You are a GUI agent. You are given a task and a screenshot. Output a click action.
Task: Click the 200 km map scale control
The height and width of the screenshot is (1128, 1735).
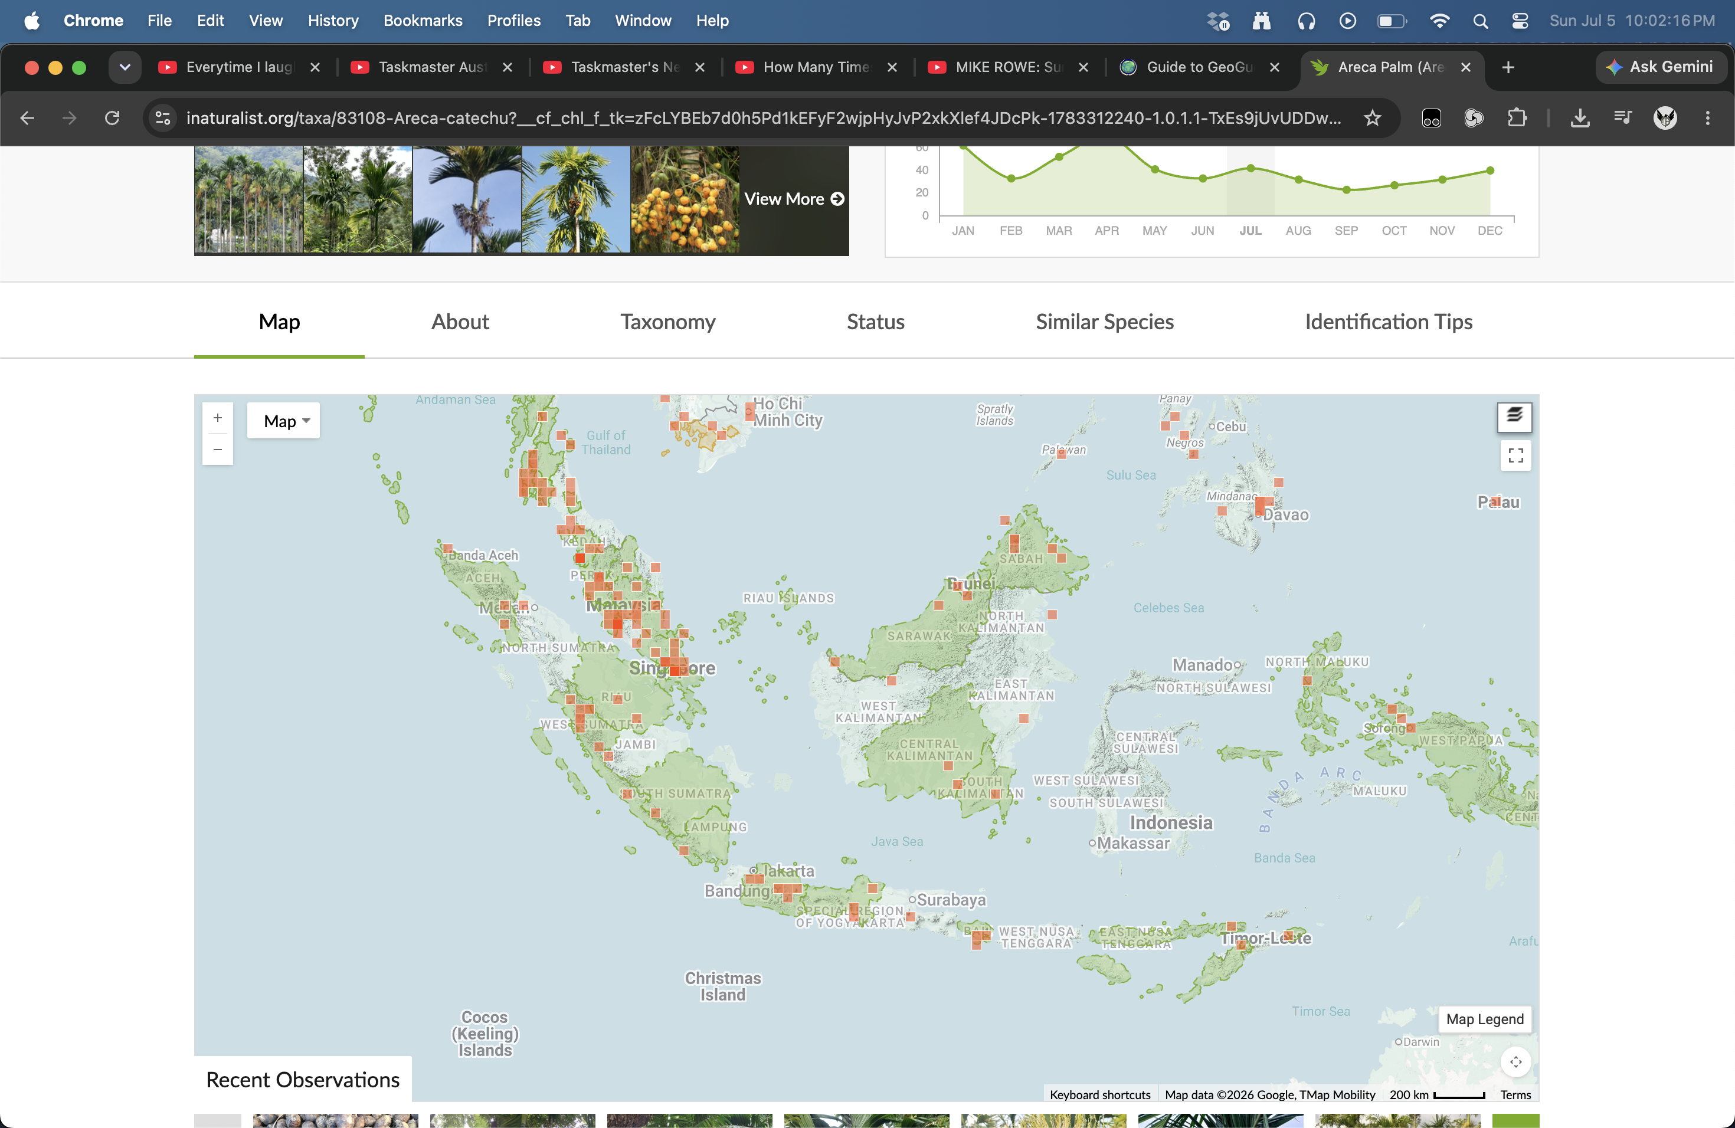coord(1436,1094)
